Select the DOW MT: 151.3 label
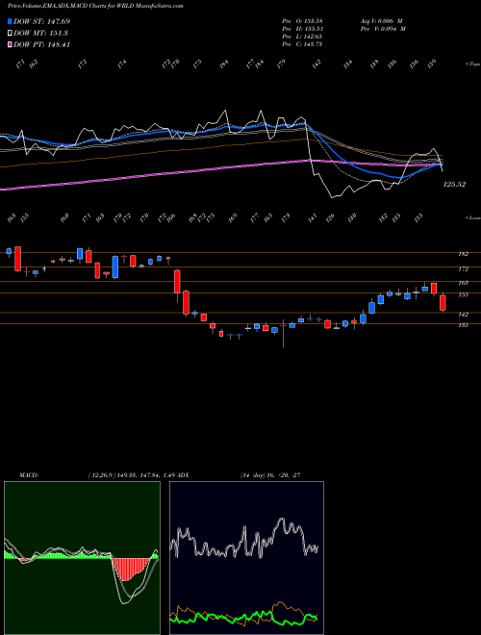 tap(40, 34)
